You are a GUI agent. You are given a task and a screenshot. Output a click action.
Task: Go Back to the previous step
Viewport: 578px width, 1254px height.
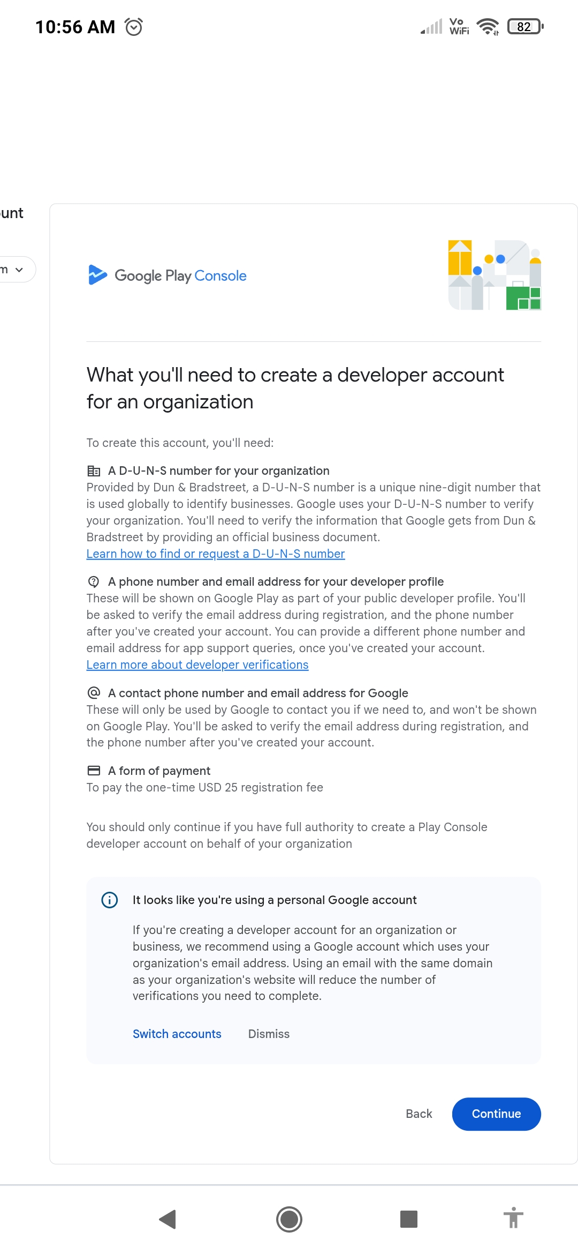pos(419,1114)
